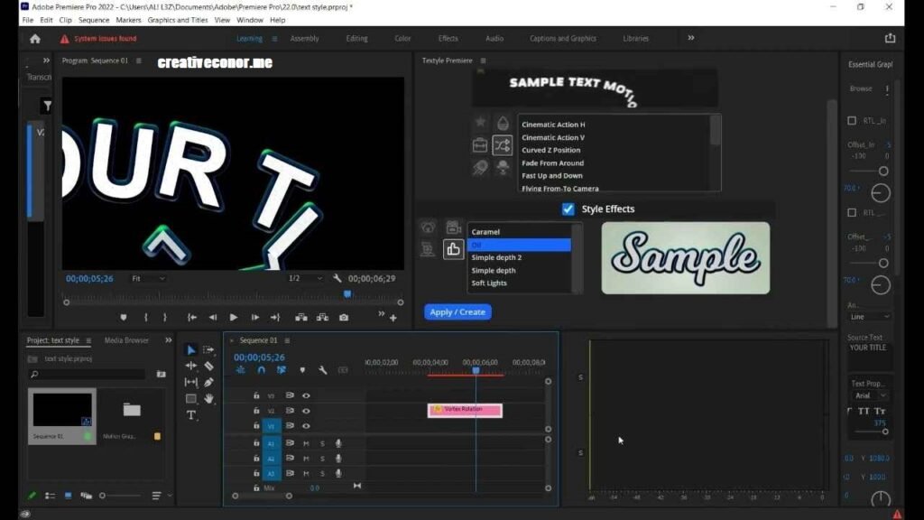Select the Slip tool
Image resolution: width=924 pixels, height=520 pixels.
[191, 382]
